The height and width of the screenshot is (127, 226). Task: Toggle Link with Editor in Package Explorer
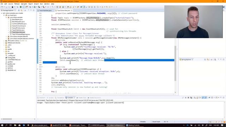(x=22, y=10)
